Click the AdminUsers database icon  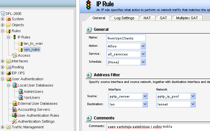point(21,92)
